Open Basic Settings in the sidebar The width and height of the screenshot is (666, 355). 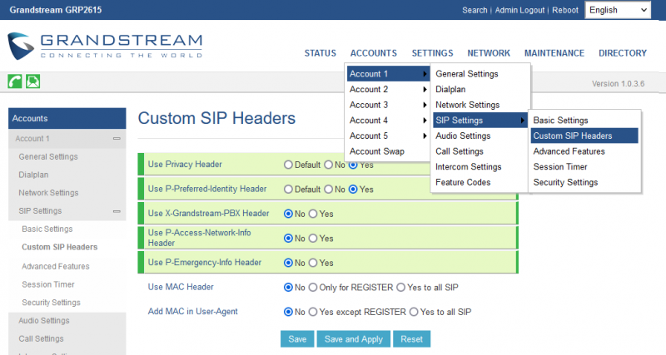click(47, 229)
